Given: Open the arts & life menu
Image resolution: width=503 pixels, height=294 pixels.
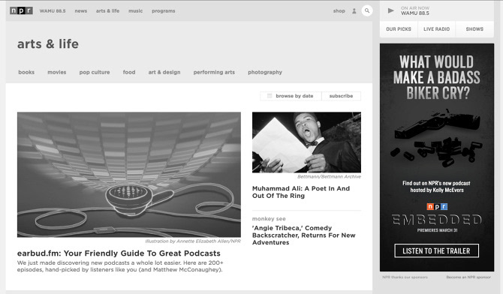Looking at the screenshot, I should 107,11.
